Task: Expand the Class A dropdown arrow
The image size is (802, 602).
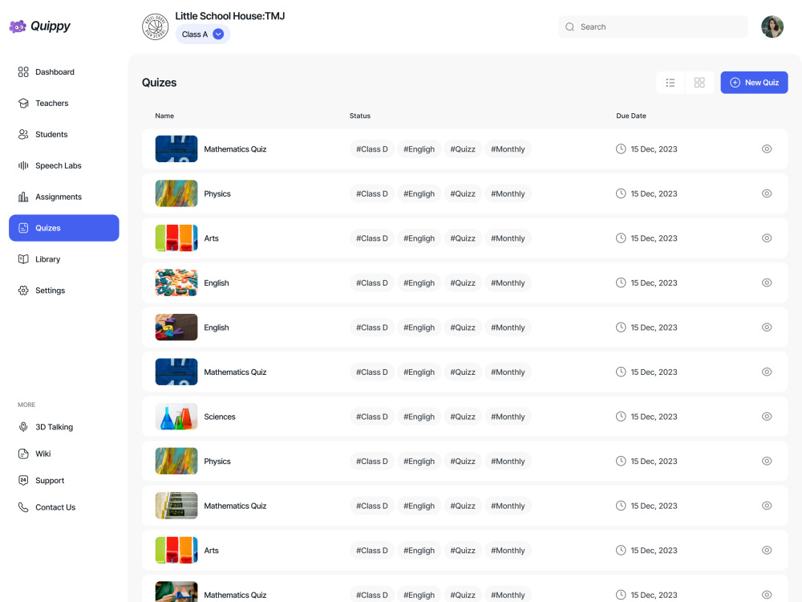Action: tap(218, 35)
